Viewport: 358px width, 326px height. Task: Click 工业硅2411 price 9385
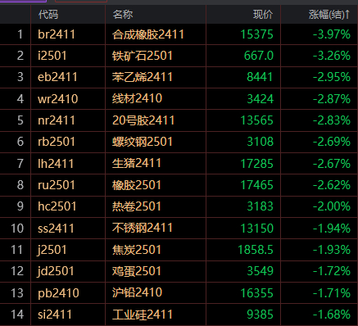coord(260,315)
